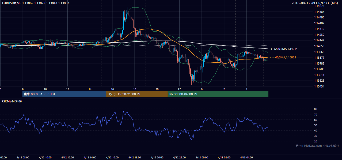The image size is (342, 160).
Task: Click hour label 8 under the price chart
Action: (23, 89)
